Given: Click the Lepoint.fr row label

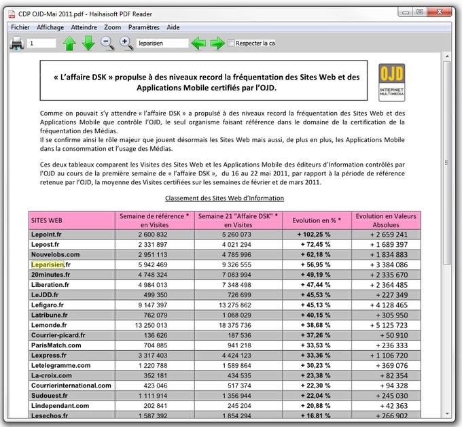Looking at the screenshot, I should (46, 235).
